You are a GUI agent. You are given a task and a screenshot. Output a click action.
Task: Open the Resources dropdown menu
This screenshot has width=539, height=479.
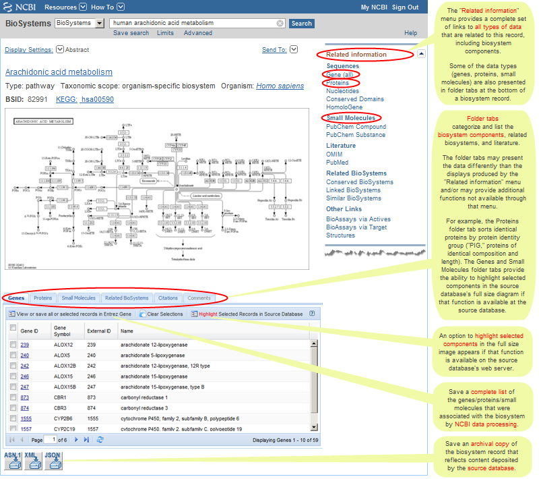click(x=65, y=7)
